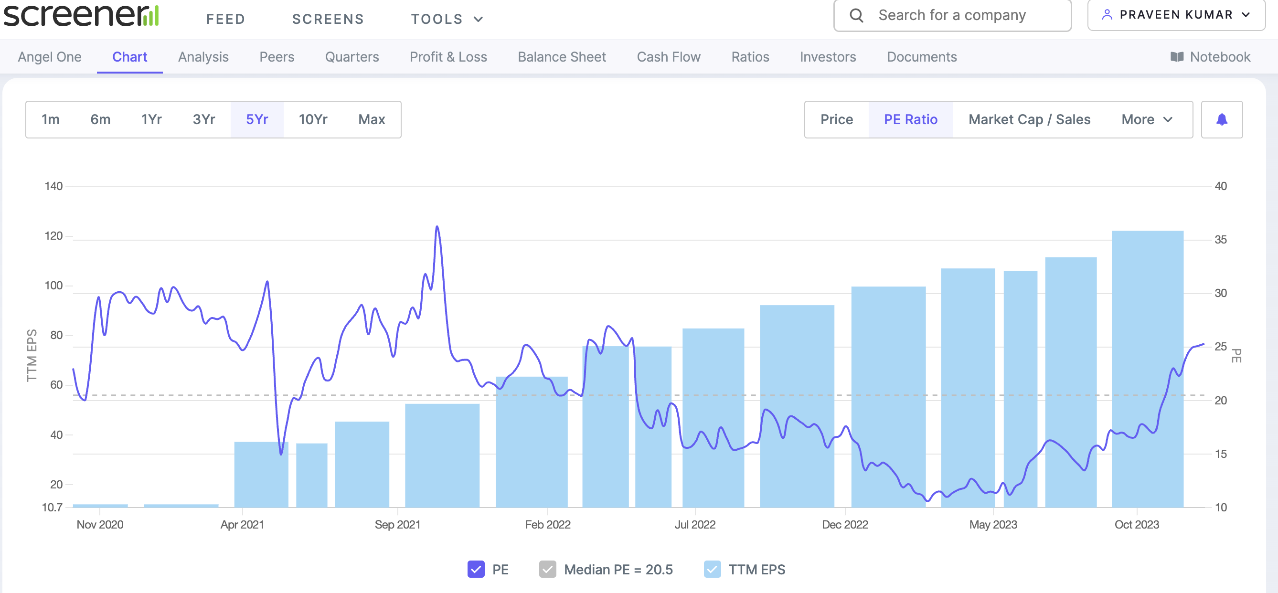
Task: Open the Balance Sheet tab
Action: (x=562, y=57)
